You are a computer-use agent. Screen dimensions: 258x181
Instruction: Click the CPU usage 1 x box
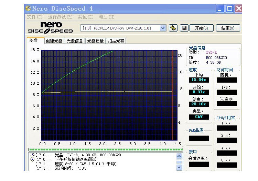(227, 128)
